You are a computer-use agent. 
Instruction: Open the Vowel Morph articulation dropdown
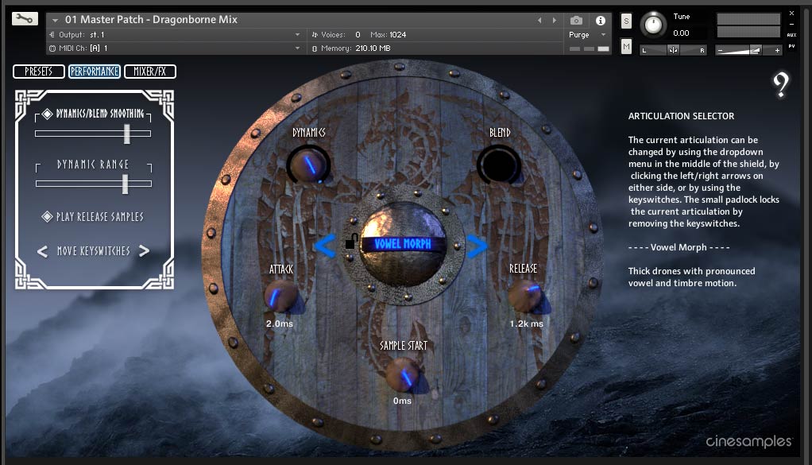401,245
